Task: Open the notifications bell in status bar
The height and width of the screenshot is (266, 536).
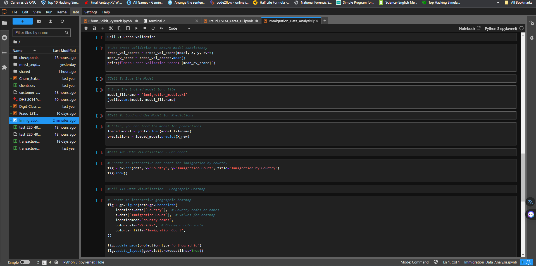Action: [528, 262]
